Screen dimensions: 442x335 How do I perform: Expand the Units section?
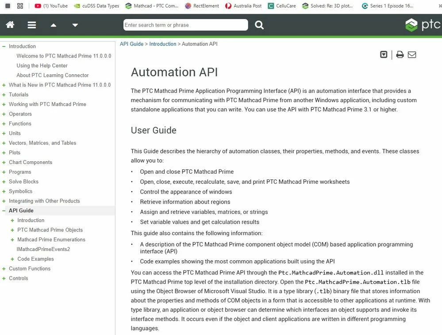pos(4,133)
